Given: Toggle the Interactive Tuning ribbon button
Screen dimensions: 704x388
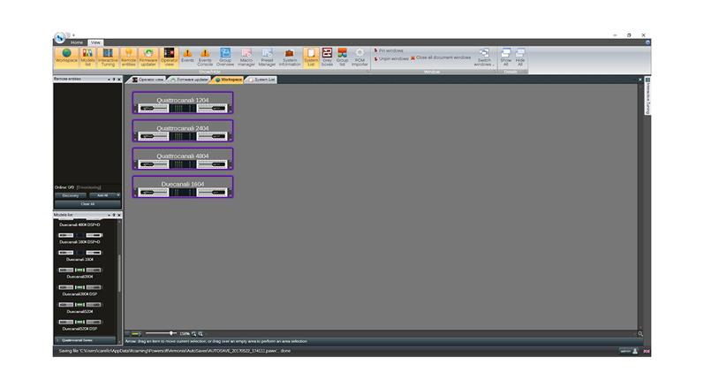Looking at the screenshot, I should coord(108,57).
